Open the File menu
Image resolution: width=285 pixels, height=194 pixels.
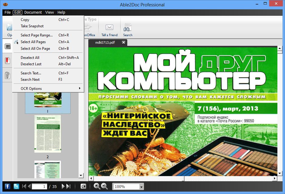coord(7,12)
